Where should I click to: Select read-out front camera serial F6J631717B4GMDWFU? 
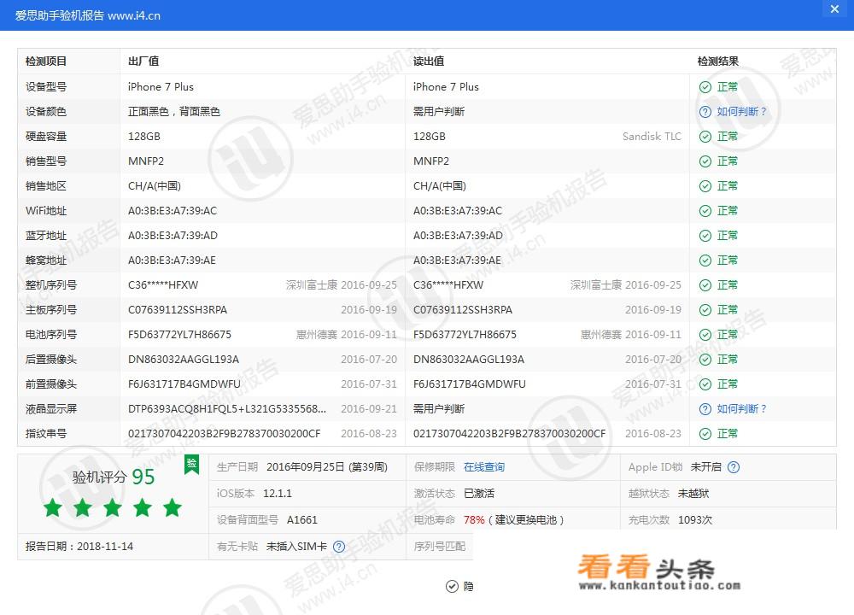tap(470, 384)
